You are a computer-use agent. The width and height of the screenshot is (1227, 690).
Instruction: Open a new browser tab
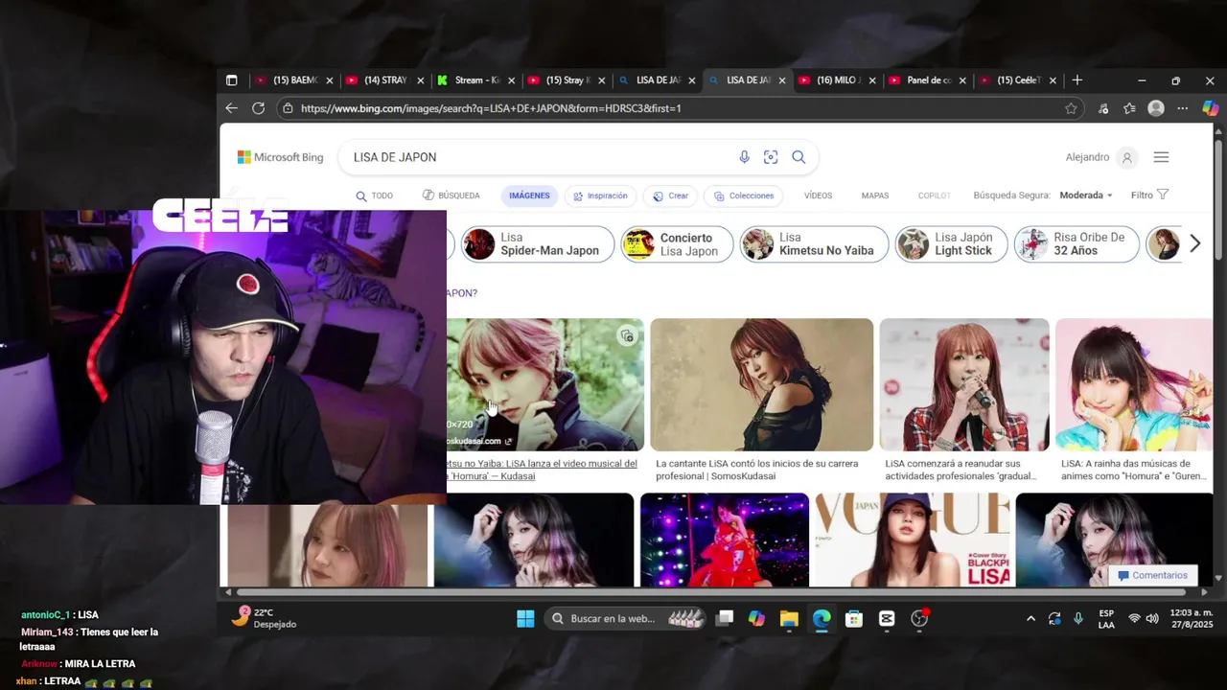click(1077, 80)
